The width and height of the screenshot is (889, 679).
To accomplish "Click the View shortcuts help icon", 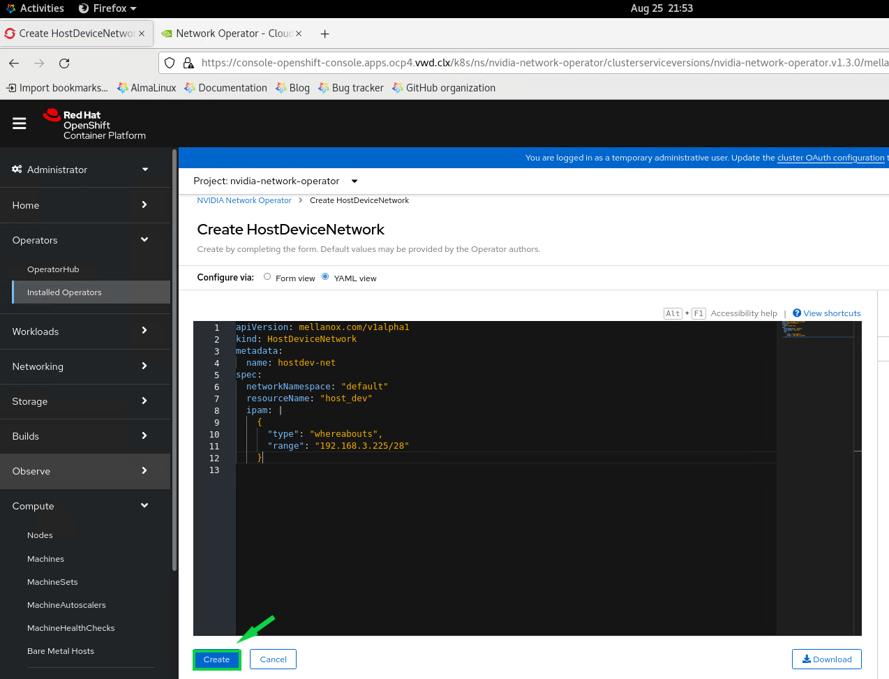I will click(797, 313).
